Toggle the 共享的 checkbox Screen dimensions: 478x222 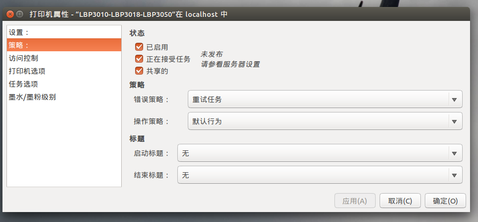pyautogui.click(x=139, y=71)
